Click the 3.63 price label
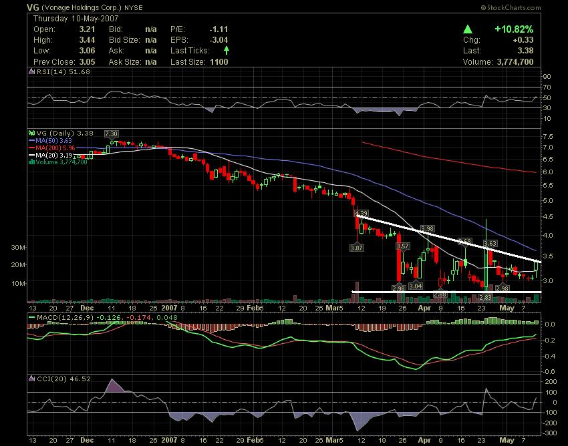This screenshot has height=446, width=568. tap(490, 243)
